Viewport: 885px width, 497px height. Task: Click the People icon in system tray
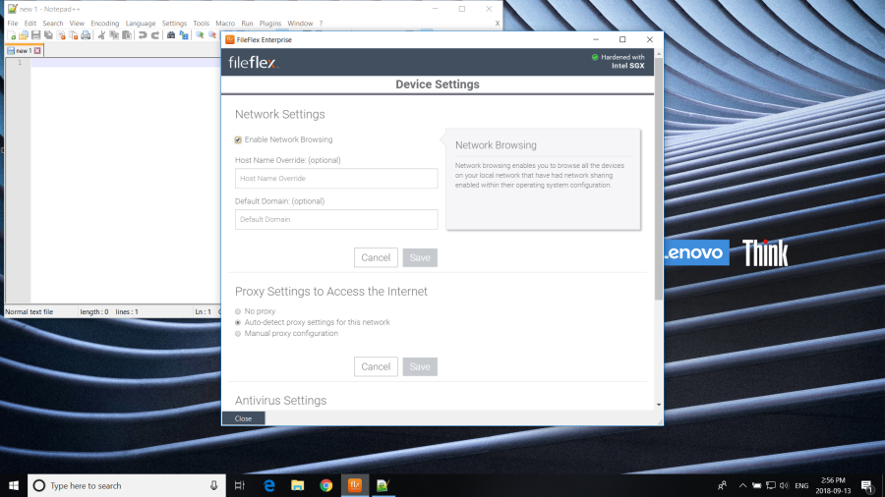[722, 485]
